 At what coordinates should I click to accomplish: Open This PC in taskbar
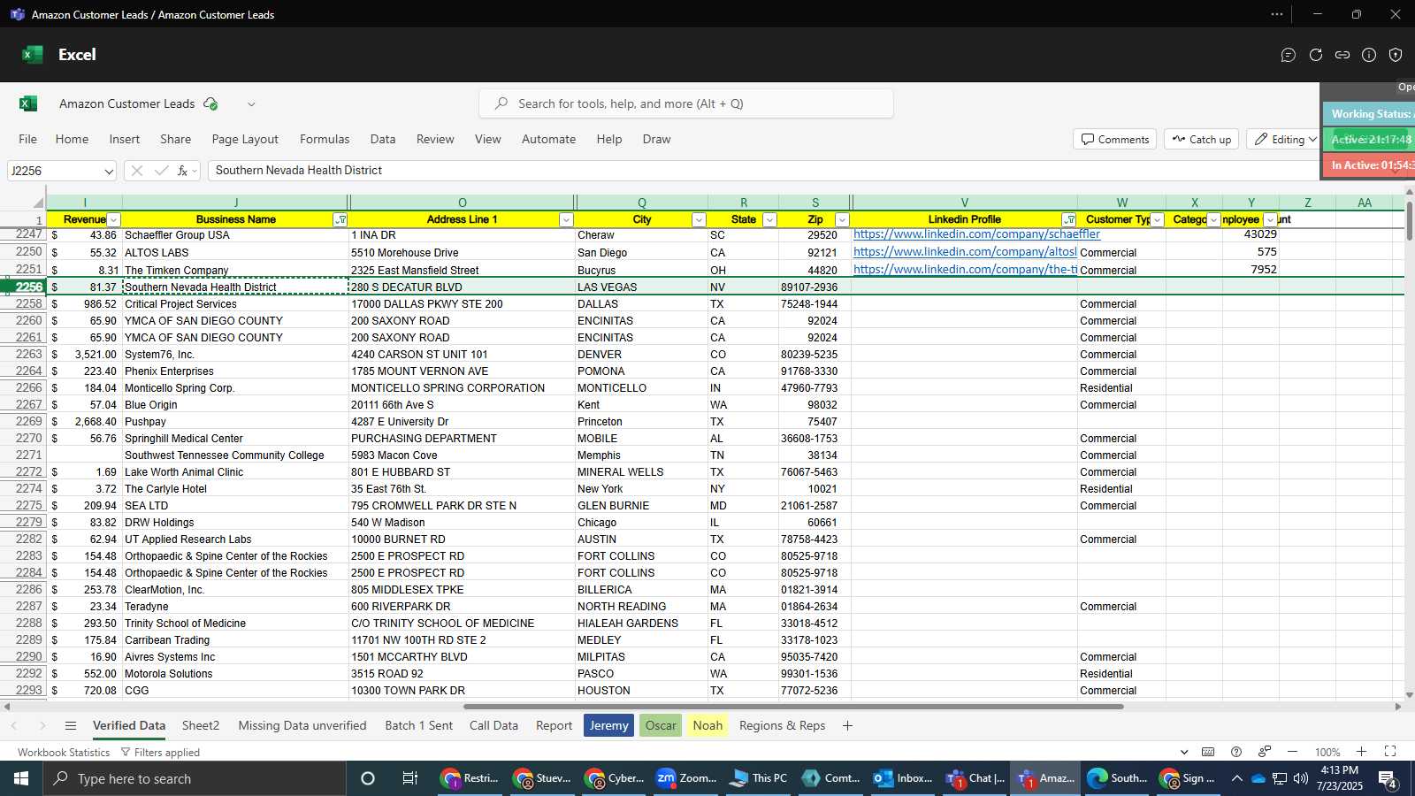click(758, 778)
